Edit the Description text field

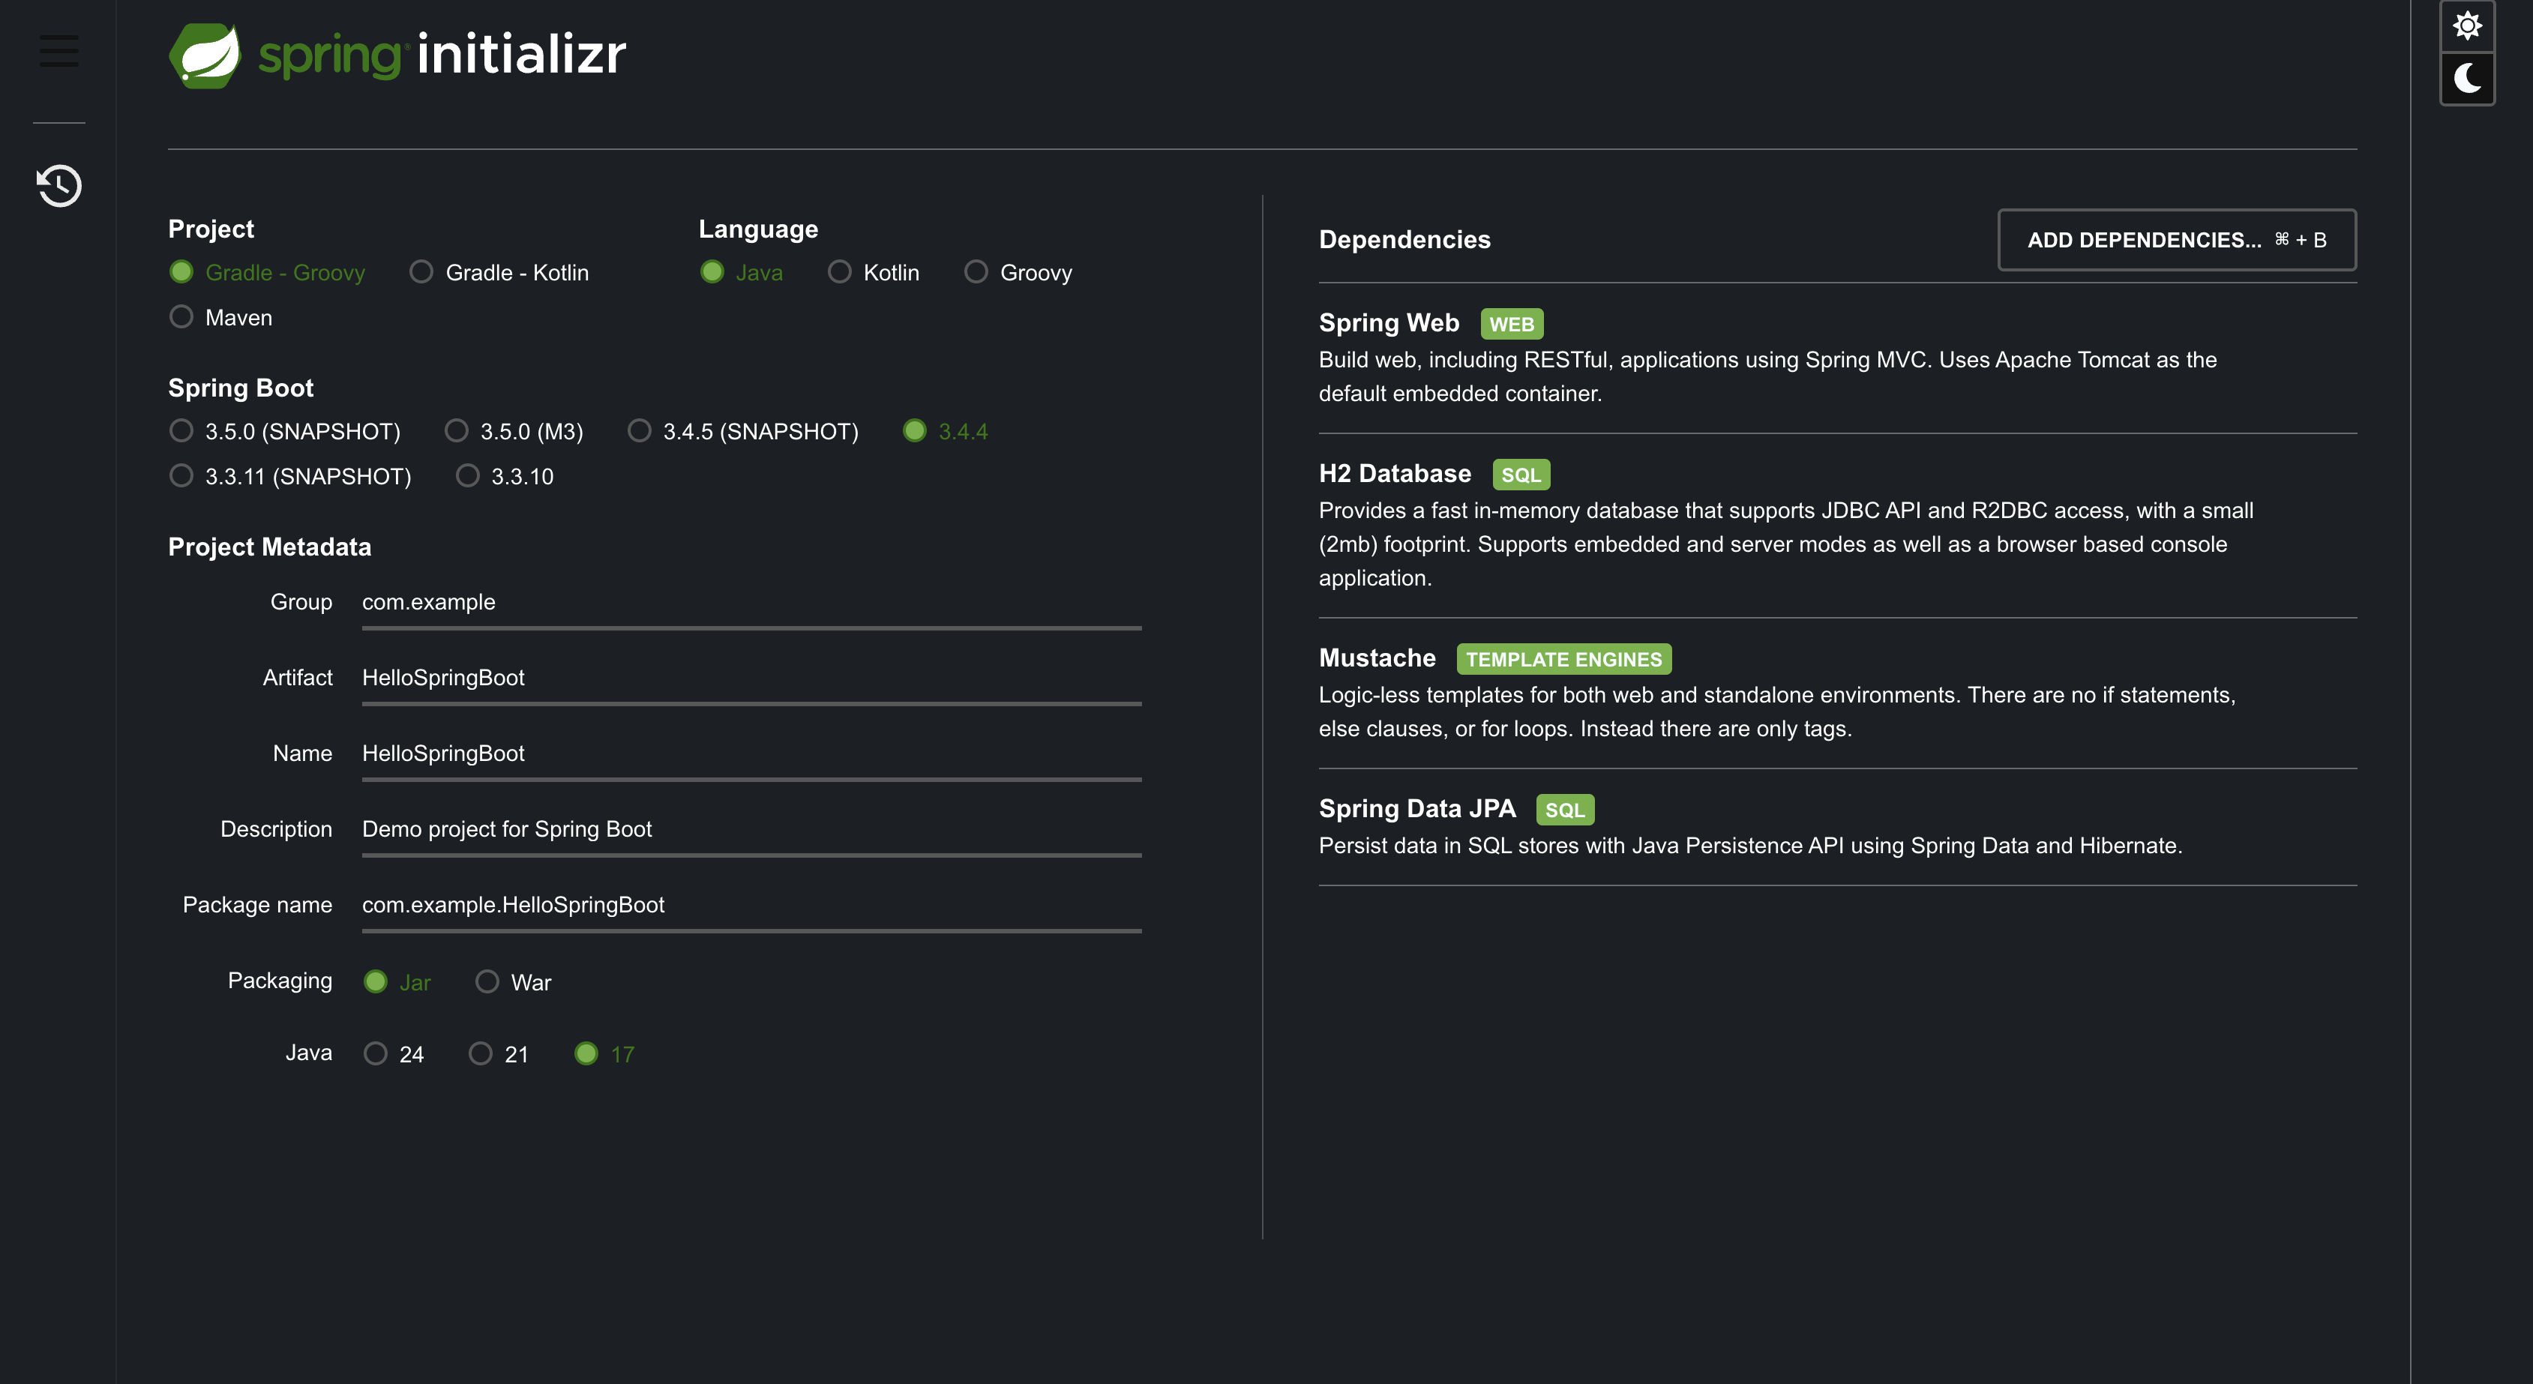pyautogui.click(x=751, y=830)
